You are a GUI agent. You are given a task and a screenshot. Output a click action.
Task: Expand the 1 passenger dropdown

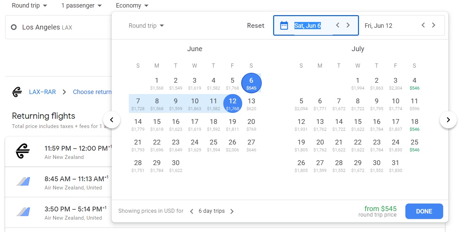[x=81, y=5]
